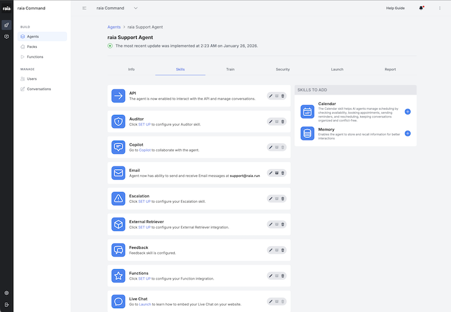Delete the External Retriever skill trash icon
Screen dimensions: 451x312
click(x=283, y=224)
